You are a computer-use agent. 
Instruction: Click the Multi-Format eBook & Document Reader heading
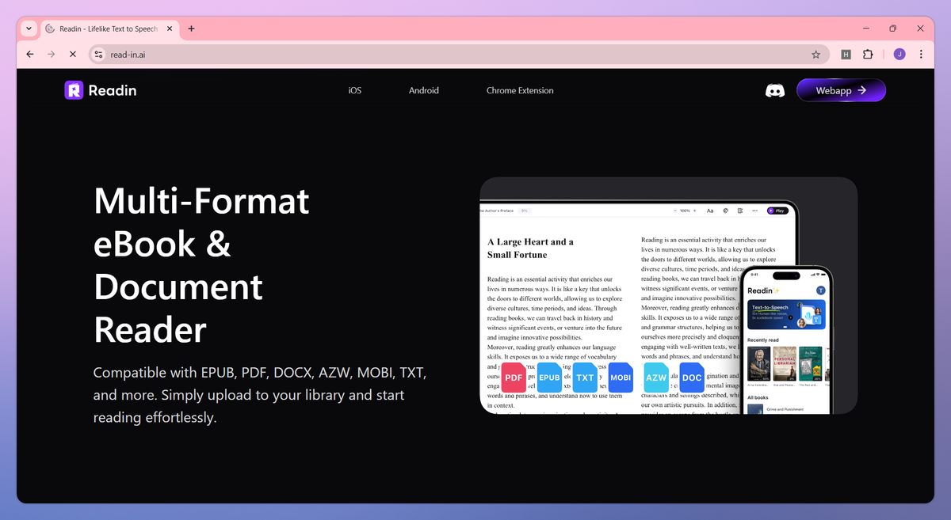point(201,265)
